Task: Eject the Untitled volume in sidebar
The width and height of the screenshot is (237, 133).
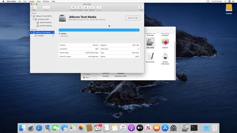Action: pos(53,36)
